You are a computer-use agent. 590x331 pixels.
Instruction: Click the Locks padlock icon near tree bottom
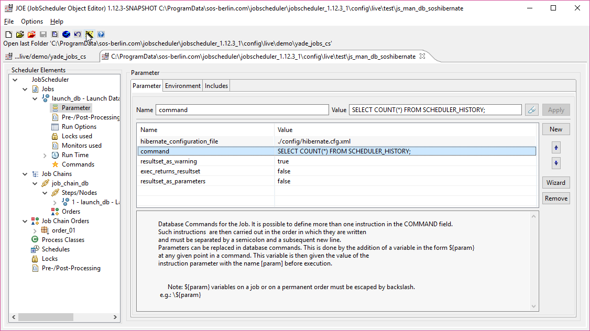(x=35, y=259)
